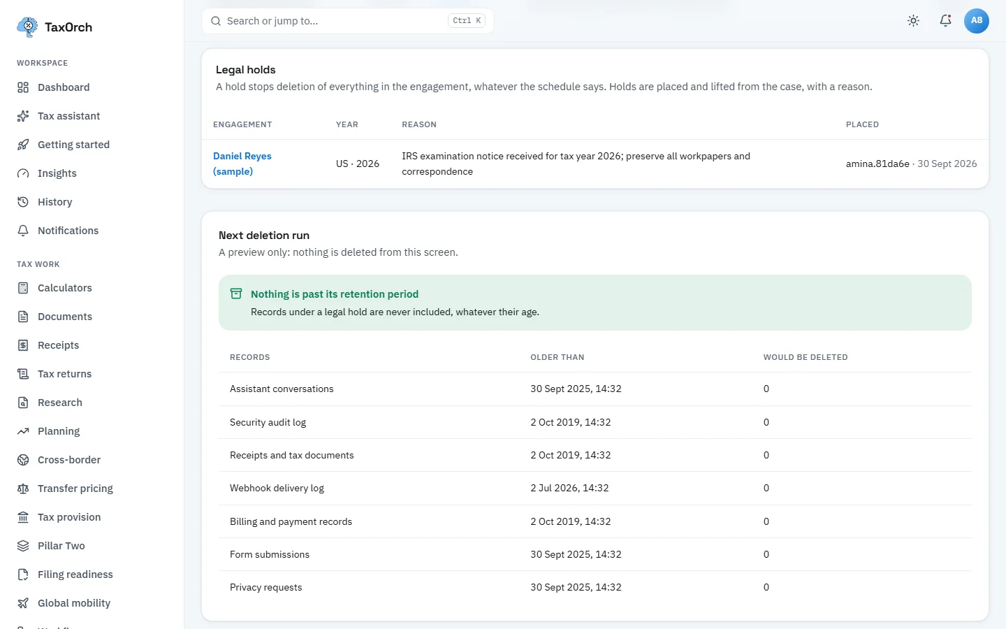Click the Insights gauge icon
1006x629 pixels.
click(x=23, y=173)
